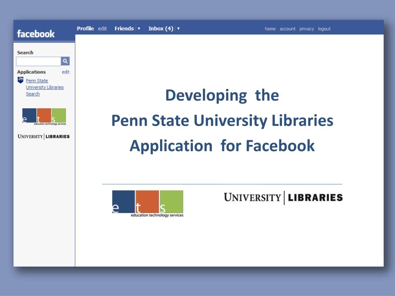Click the search magnifier button
This screenshot has height=296, width=395.
pyautogui.click(x=65, y=61)
